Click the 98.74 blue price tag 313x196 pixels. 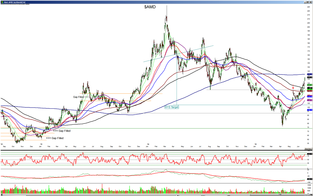310,110
